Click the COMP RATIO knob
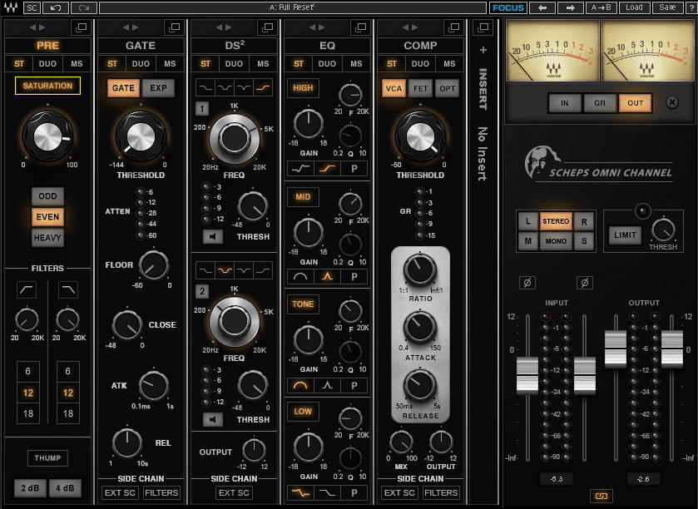This screenshot has width=698, height=509. 420,269
